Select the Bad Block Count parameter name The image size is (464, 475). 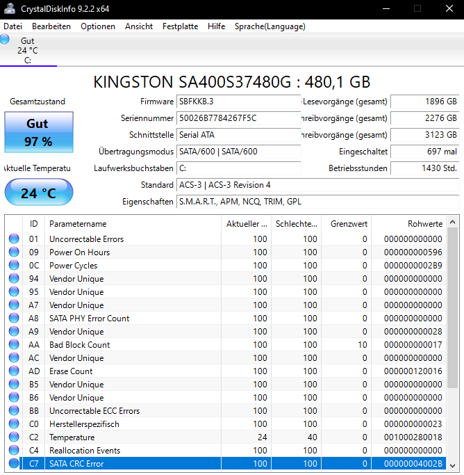tap(80, 345)
